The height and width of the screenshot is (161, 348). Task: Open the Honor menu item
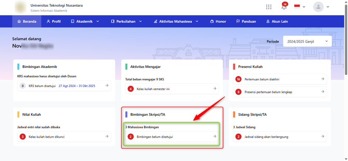pos(218,21)
